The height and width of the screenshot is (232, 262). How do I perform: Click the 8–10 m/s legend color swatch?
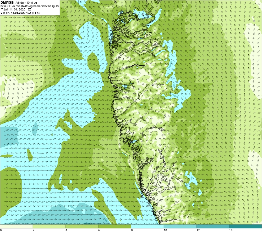pyautogui.click(x=147, y=226)
